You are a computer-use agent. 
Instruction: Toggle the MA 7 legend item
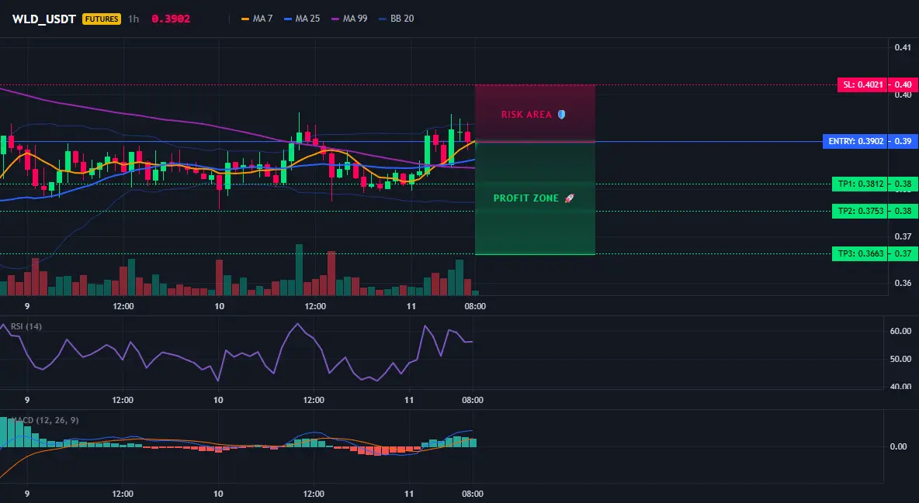click(x=257, y=19)
